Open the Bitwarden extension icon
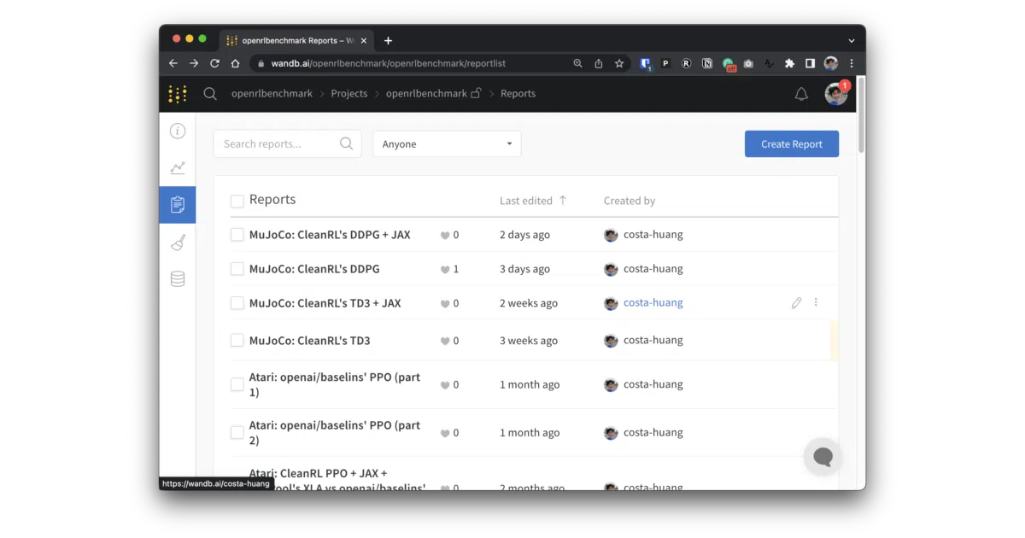This screenshot has width=1025, height=538. point(646,63)
